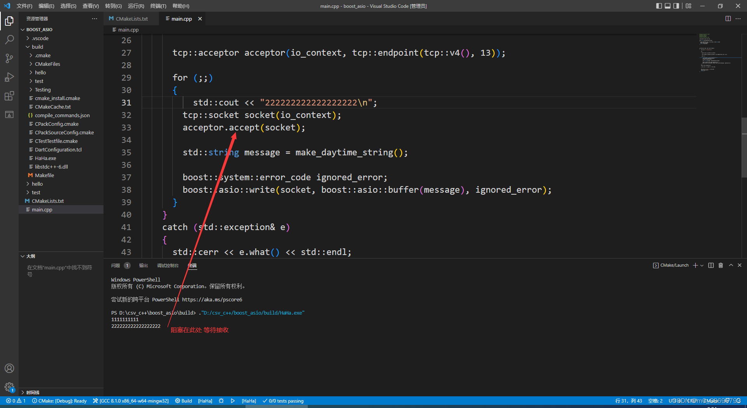Image resolution: width=747 pixels, height=408 pixels.
Task: Launch CMake debugger via bug icon
Action: pyautogui.click(x=221, y=401)
